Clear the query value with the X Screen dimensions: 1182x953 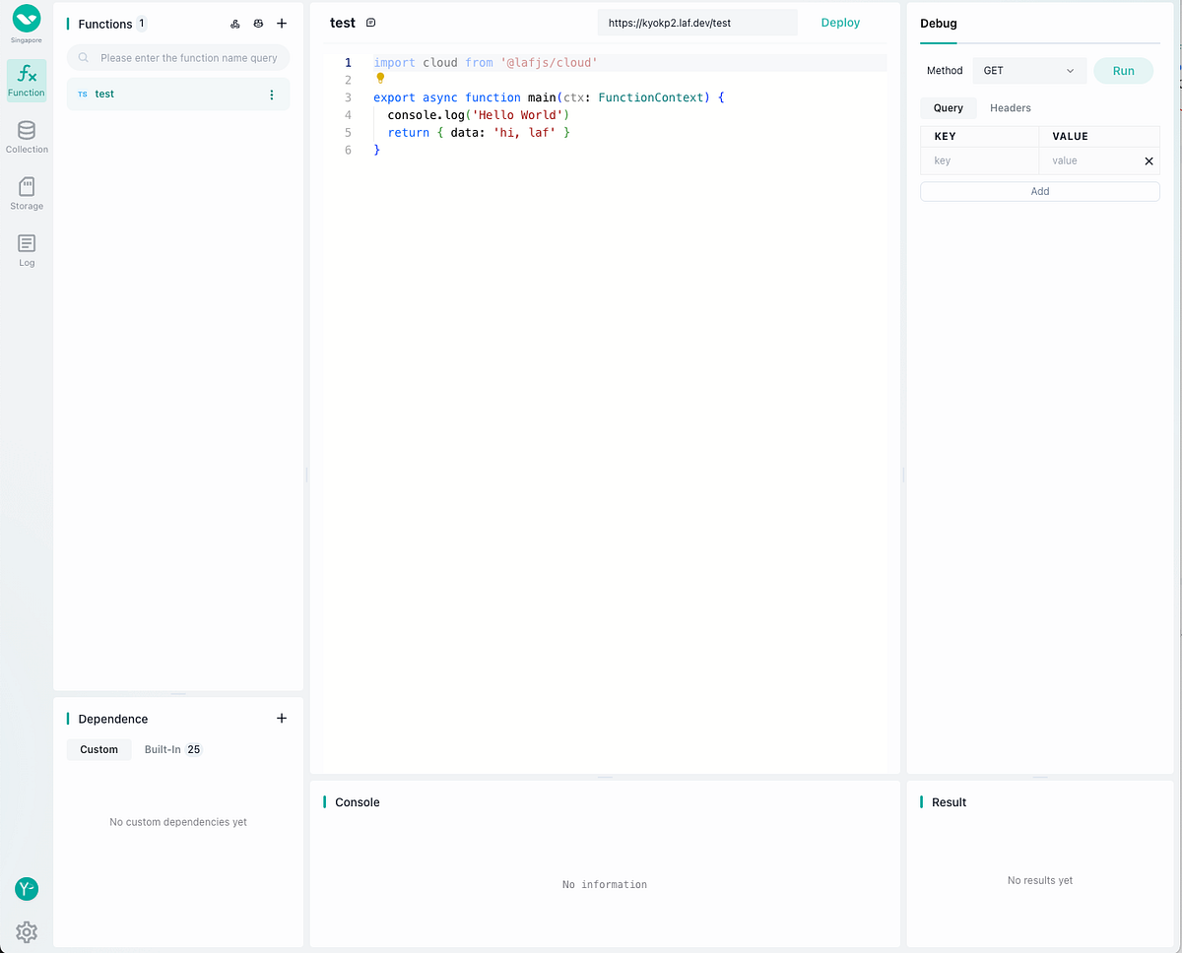point(1149,160)
